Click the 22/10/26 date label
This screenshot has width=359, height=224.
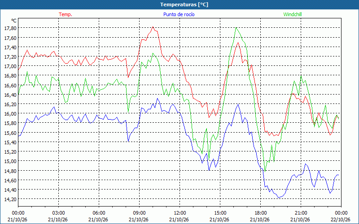341,220
